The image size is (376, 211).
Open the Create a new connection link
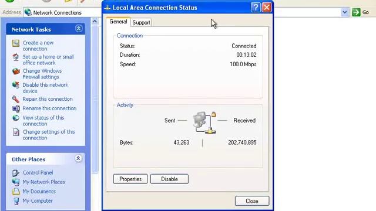[x=38, y=46]
